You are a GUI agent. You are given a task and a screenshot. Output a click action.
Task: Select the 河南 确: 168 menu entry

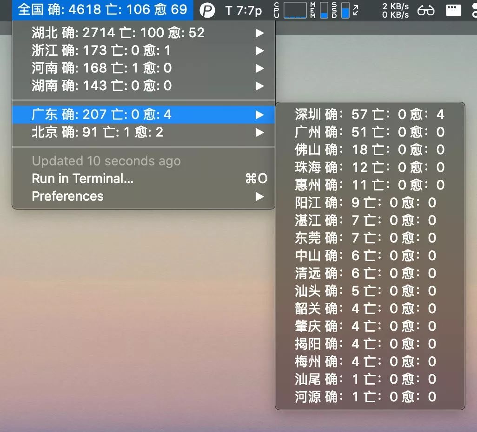(144, 68)
